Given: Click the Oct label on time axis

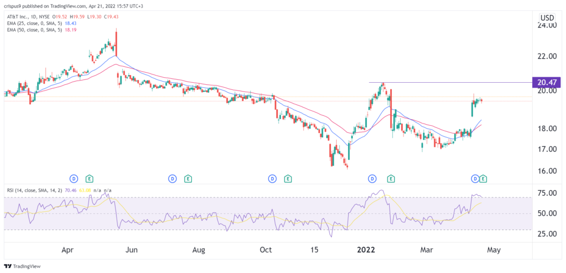Looking at the screenshot, I should [266, 250].
